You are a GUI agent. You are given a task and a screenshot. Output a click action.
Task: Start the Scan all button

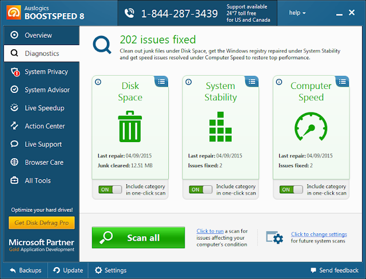(138, 237)
